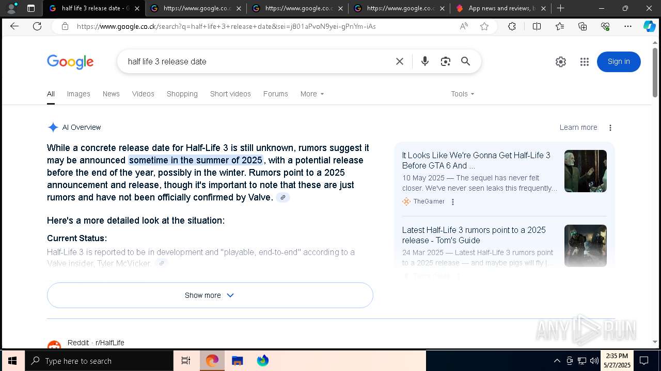Image resolution: width=661 pixels, height=371 pixels.
Task: Start Google voice search microphone
Action: pos(425,61)
